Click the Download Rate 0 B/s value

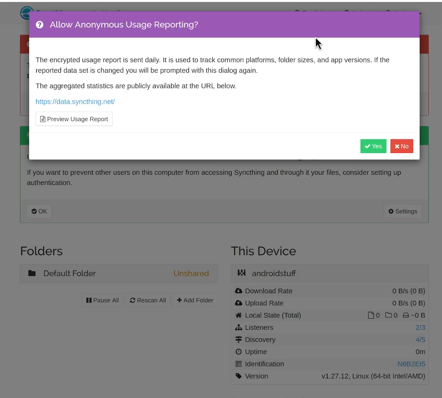point(409,291)
